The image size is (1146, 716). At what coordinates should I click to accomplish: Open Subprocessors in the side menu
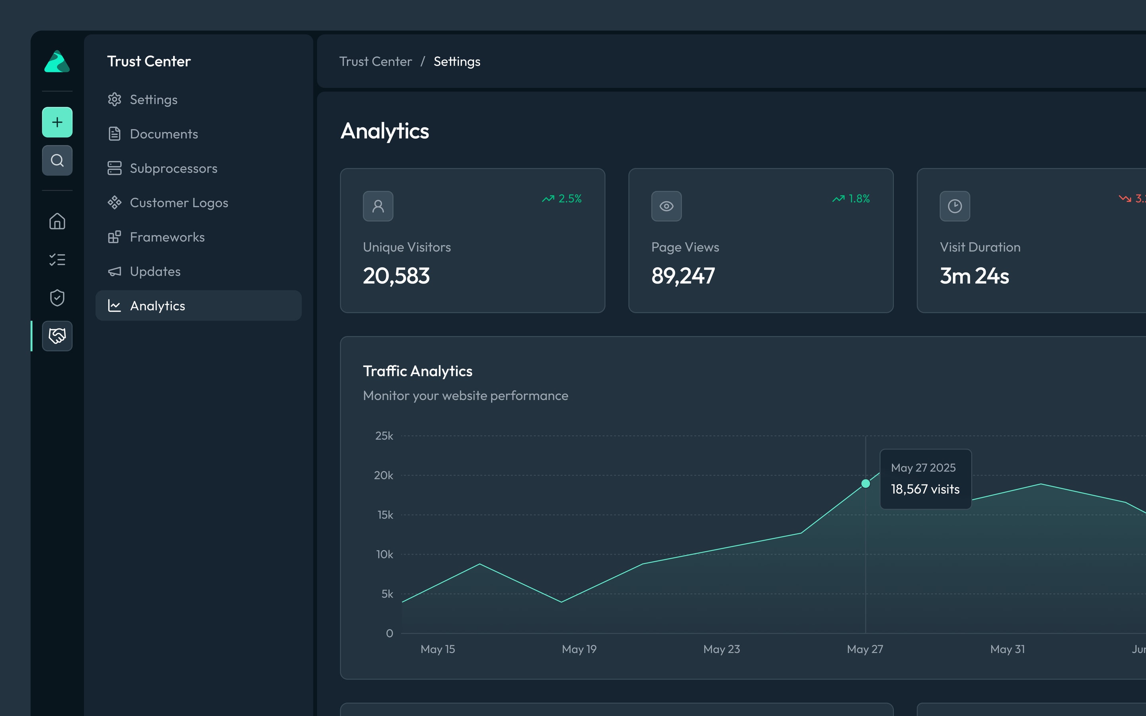point(199,168)
